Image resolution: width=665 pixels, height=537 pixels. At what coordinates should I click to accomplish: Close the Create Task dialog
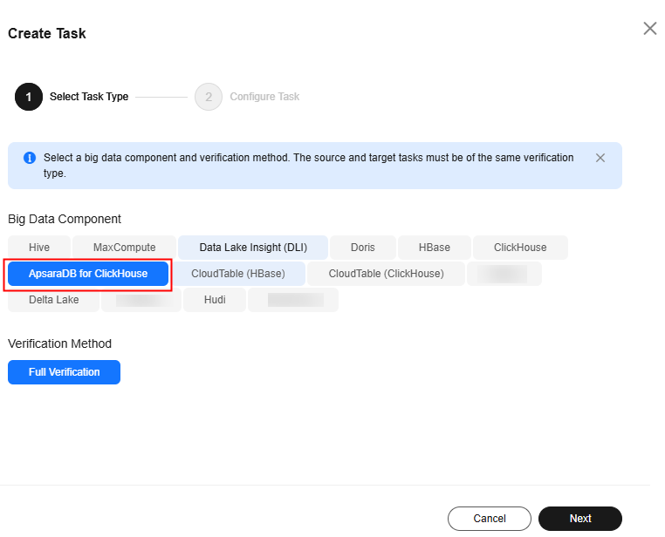click(650, 29)
